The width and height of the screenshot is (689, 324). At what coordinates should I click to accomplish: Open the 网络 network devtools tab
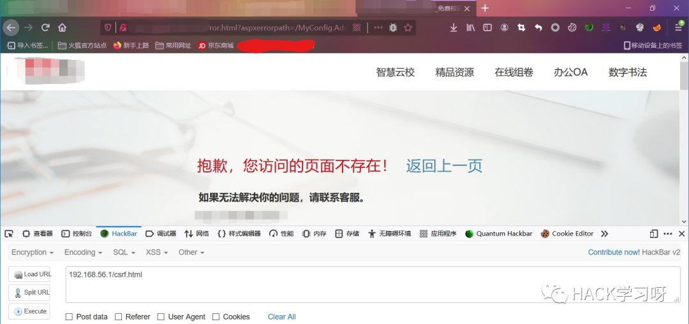(196, 234)
